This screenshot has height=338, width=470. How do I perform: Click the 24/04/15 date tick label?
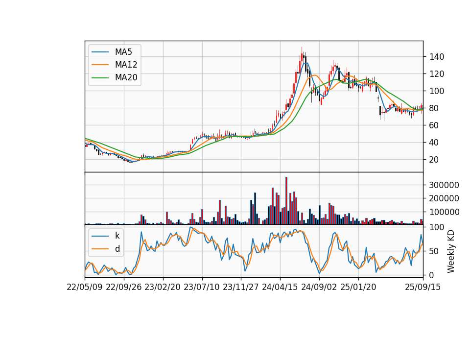pyautogui.click(x=280, y=287)
